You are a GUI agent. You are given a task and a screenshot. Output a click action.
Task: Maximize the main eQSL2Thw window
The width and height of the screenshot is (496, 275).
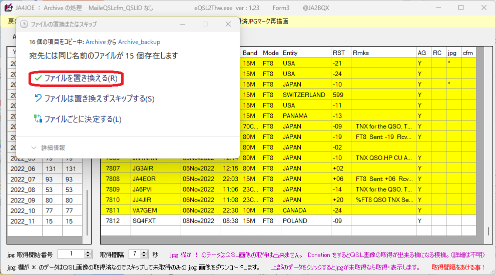pyautogui.click(x=461, y=7)
